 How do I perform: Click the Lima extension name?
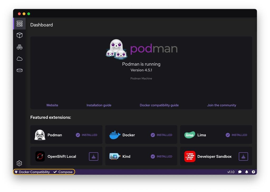point(202,135)
